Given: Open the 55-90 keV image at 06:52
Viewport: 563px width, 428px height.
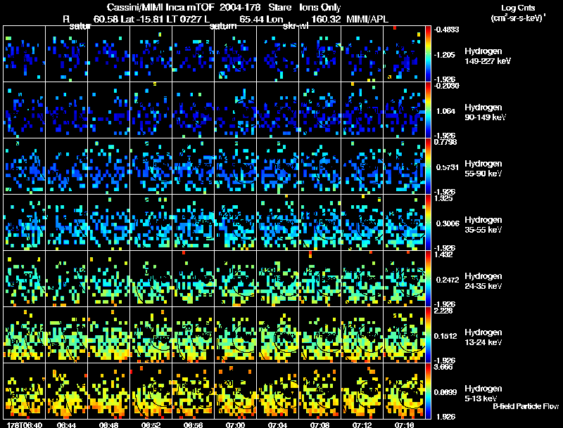Looking at the screenshot, I should [x=151, y=167].
